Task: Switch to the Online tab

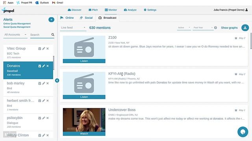Action: pyautogui.click(x=67, y=18)
